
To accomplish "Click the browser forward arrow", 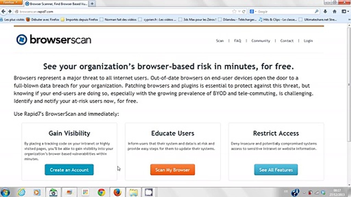I will point(10,11).
